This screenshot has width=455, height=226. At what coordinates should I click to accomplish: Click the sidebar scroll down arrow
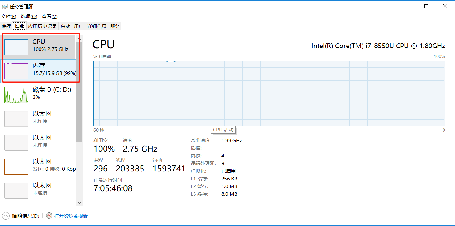(79, 202)
